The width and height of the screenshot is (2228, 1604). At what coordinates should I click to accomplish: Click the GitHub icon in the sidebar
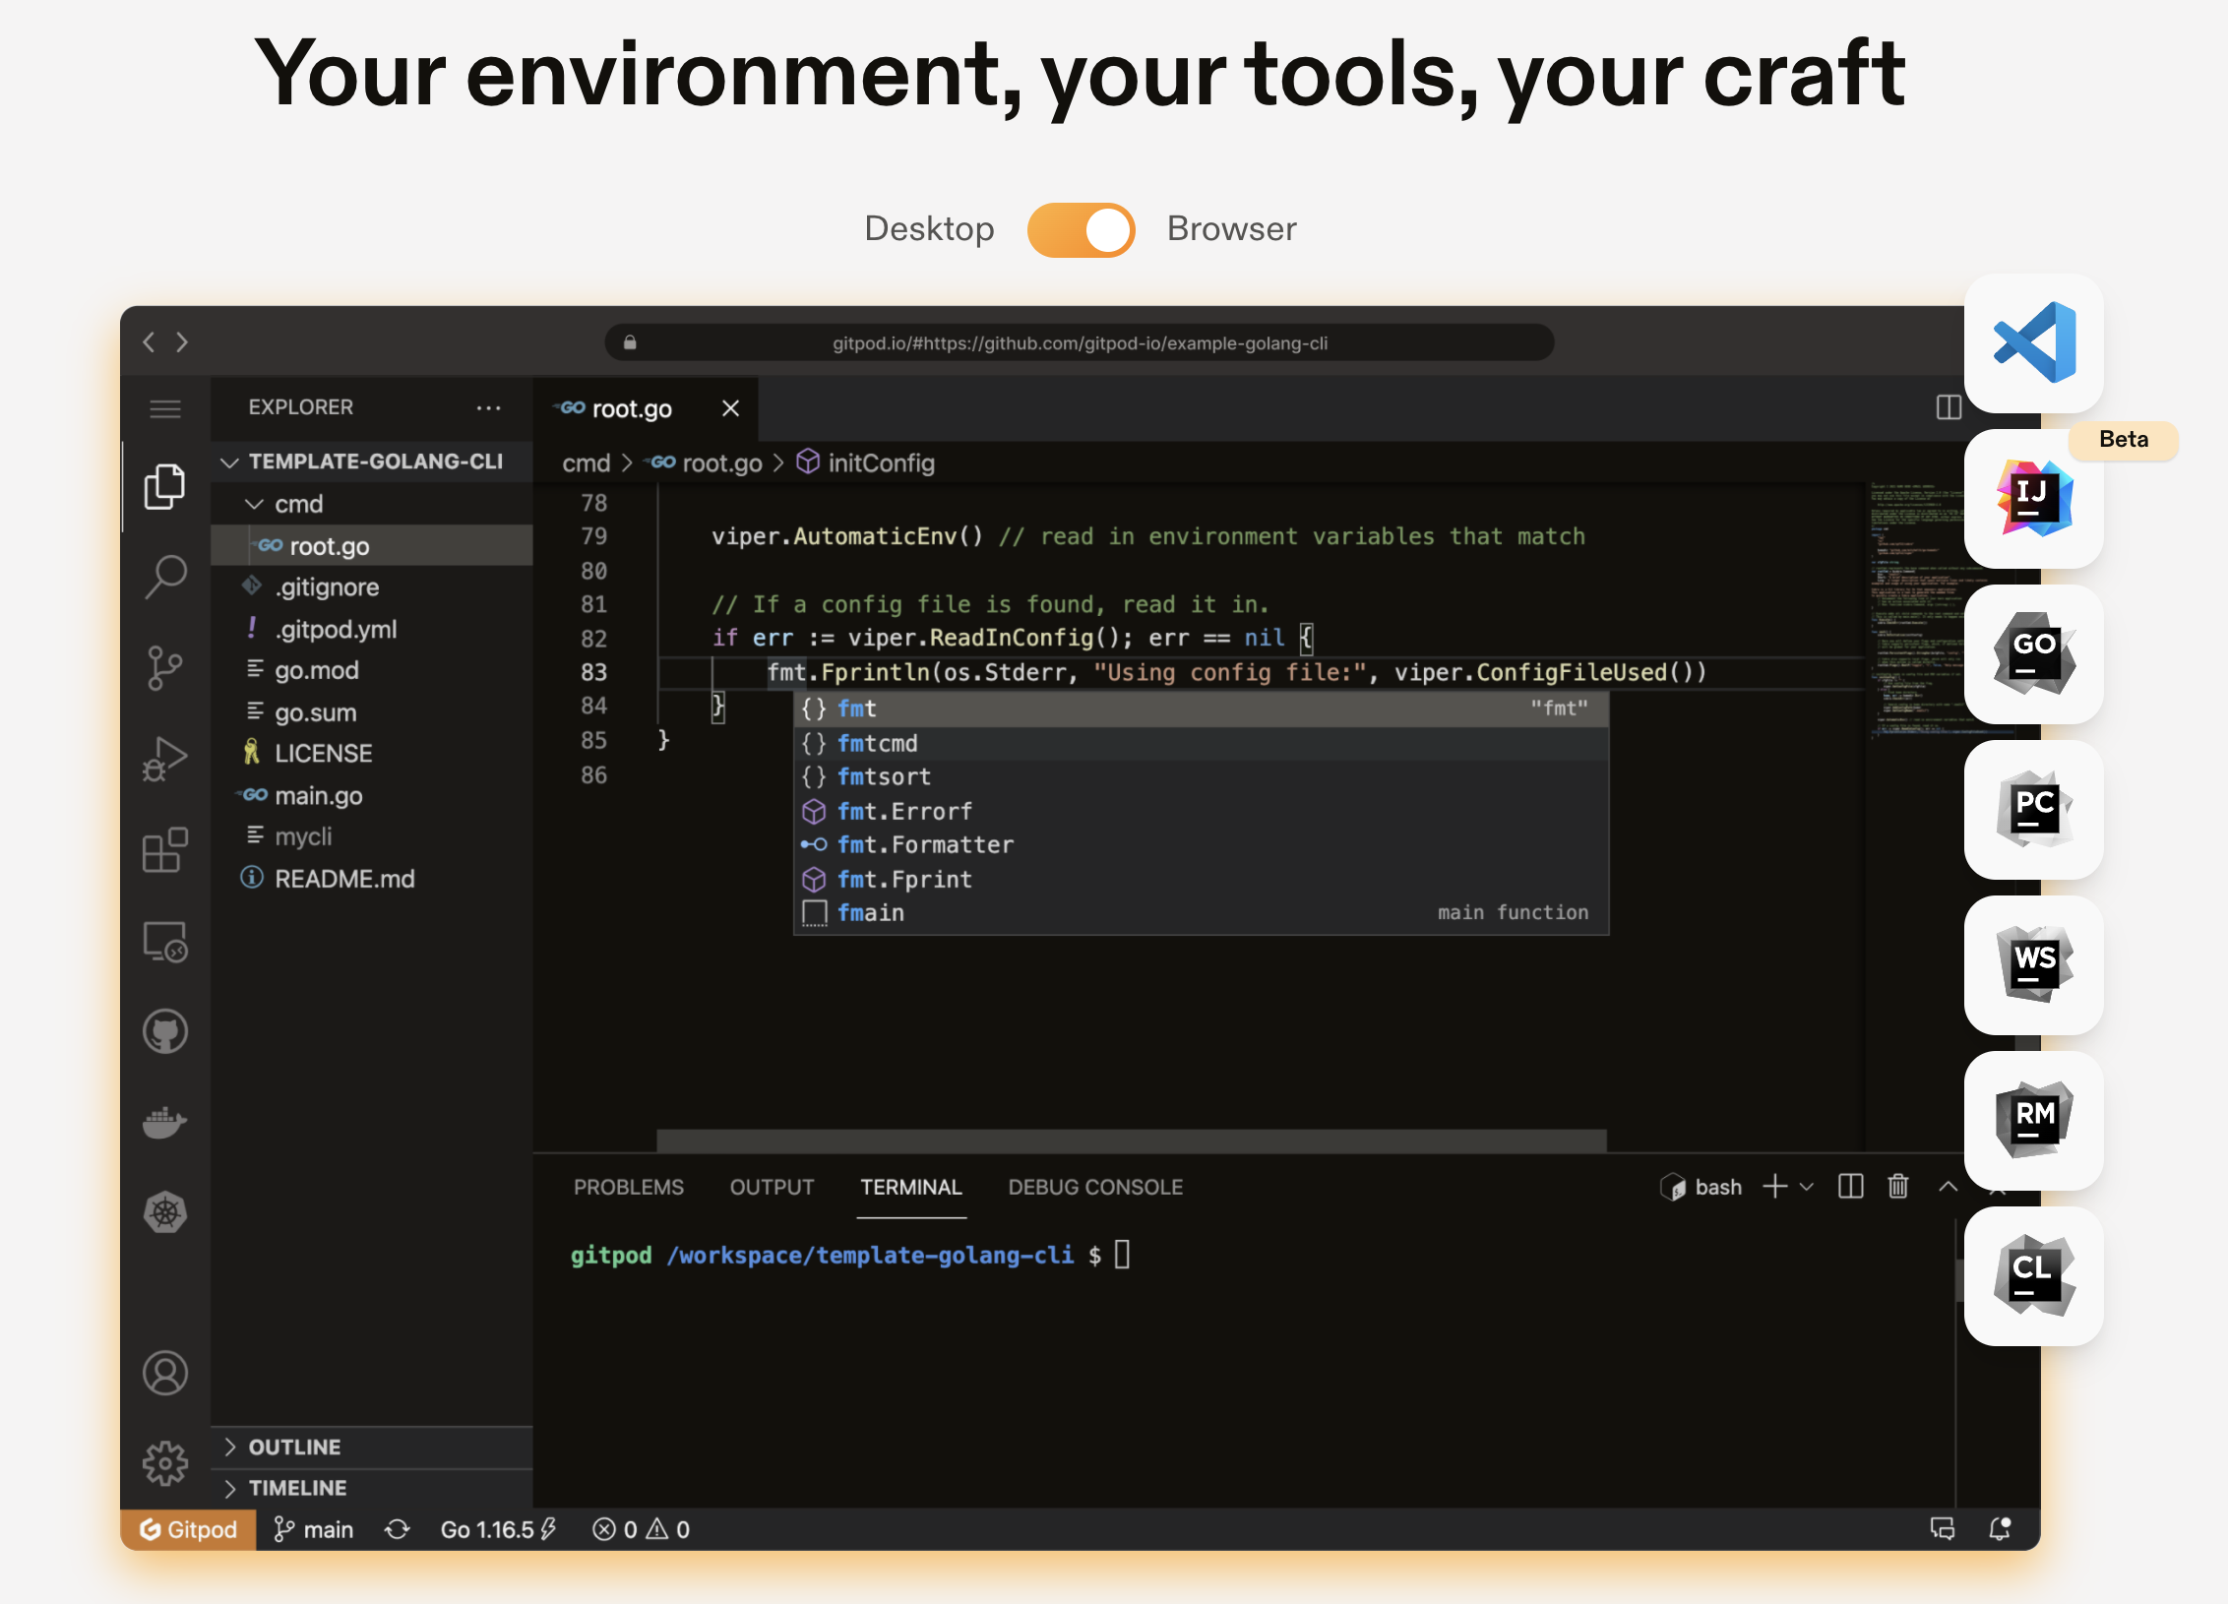(165, 1031)
